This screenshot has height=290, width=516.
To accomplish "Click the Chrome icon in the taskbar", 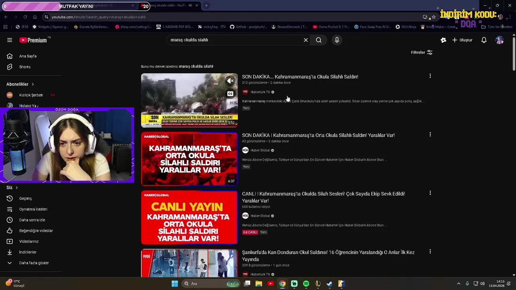I will coord(283,284).
